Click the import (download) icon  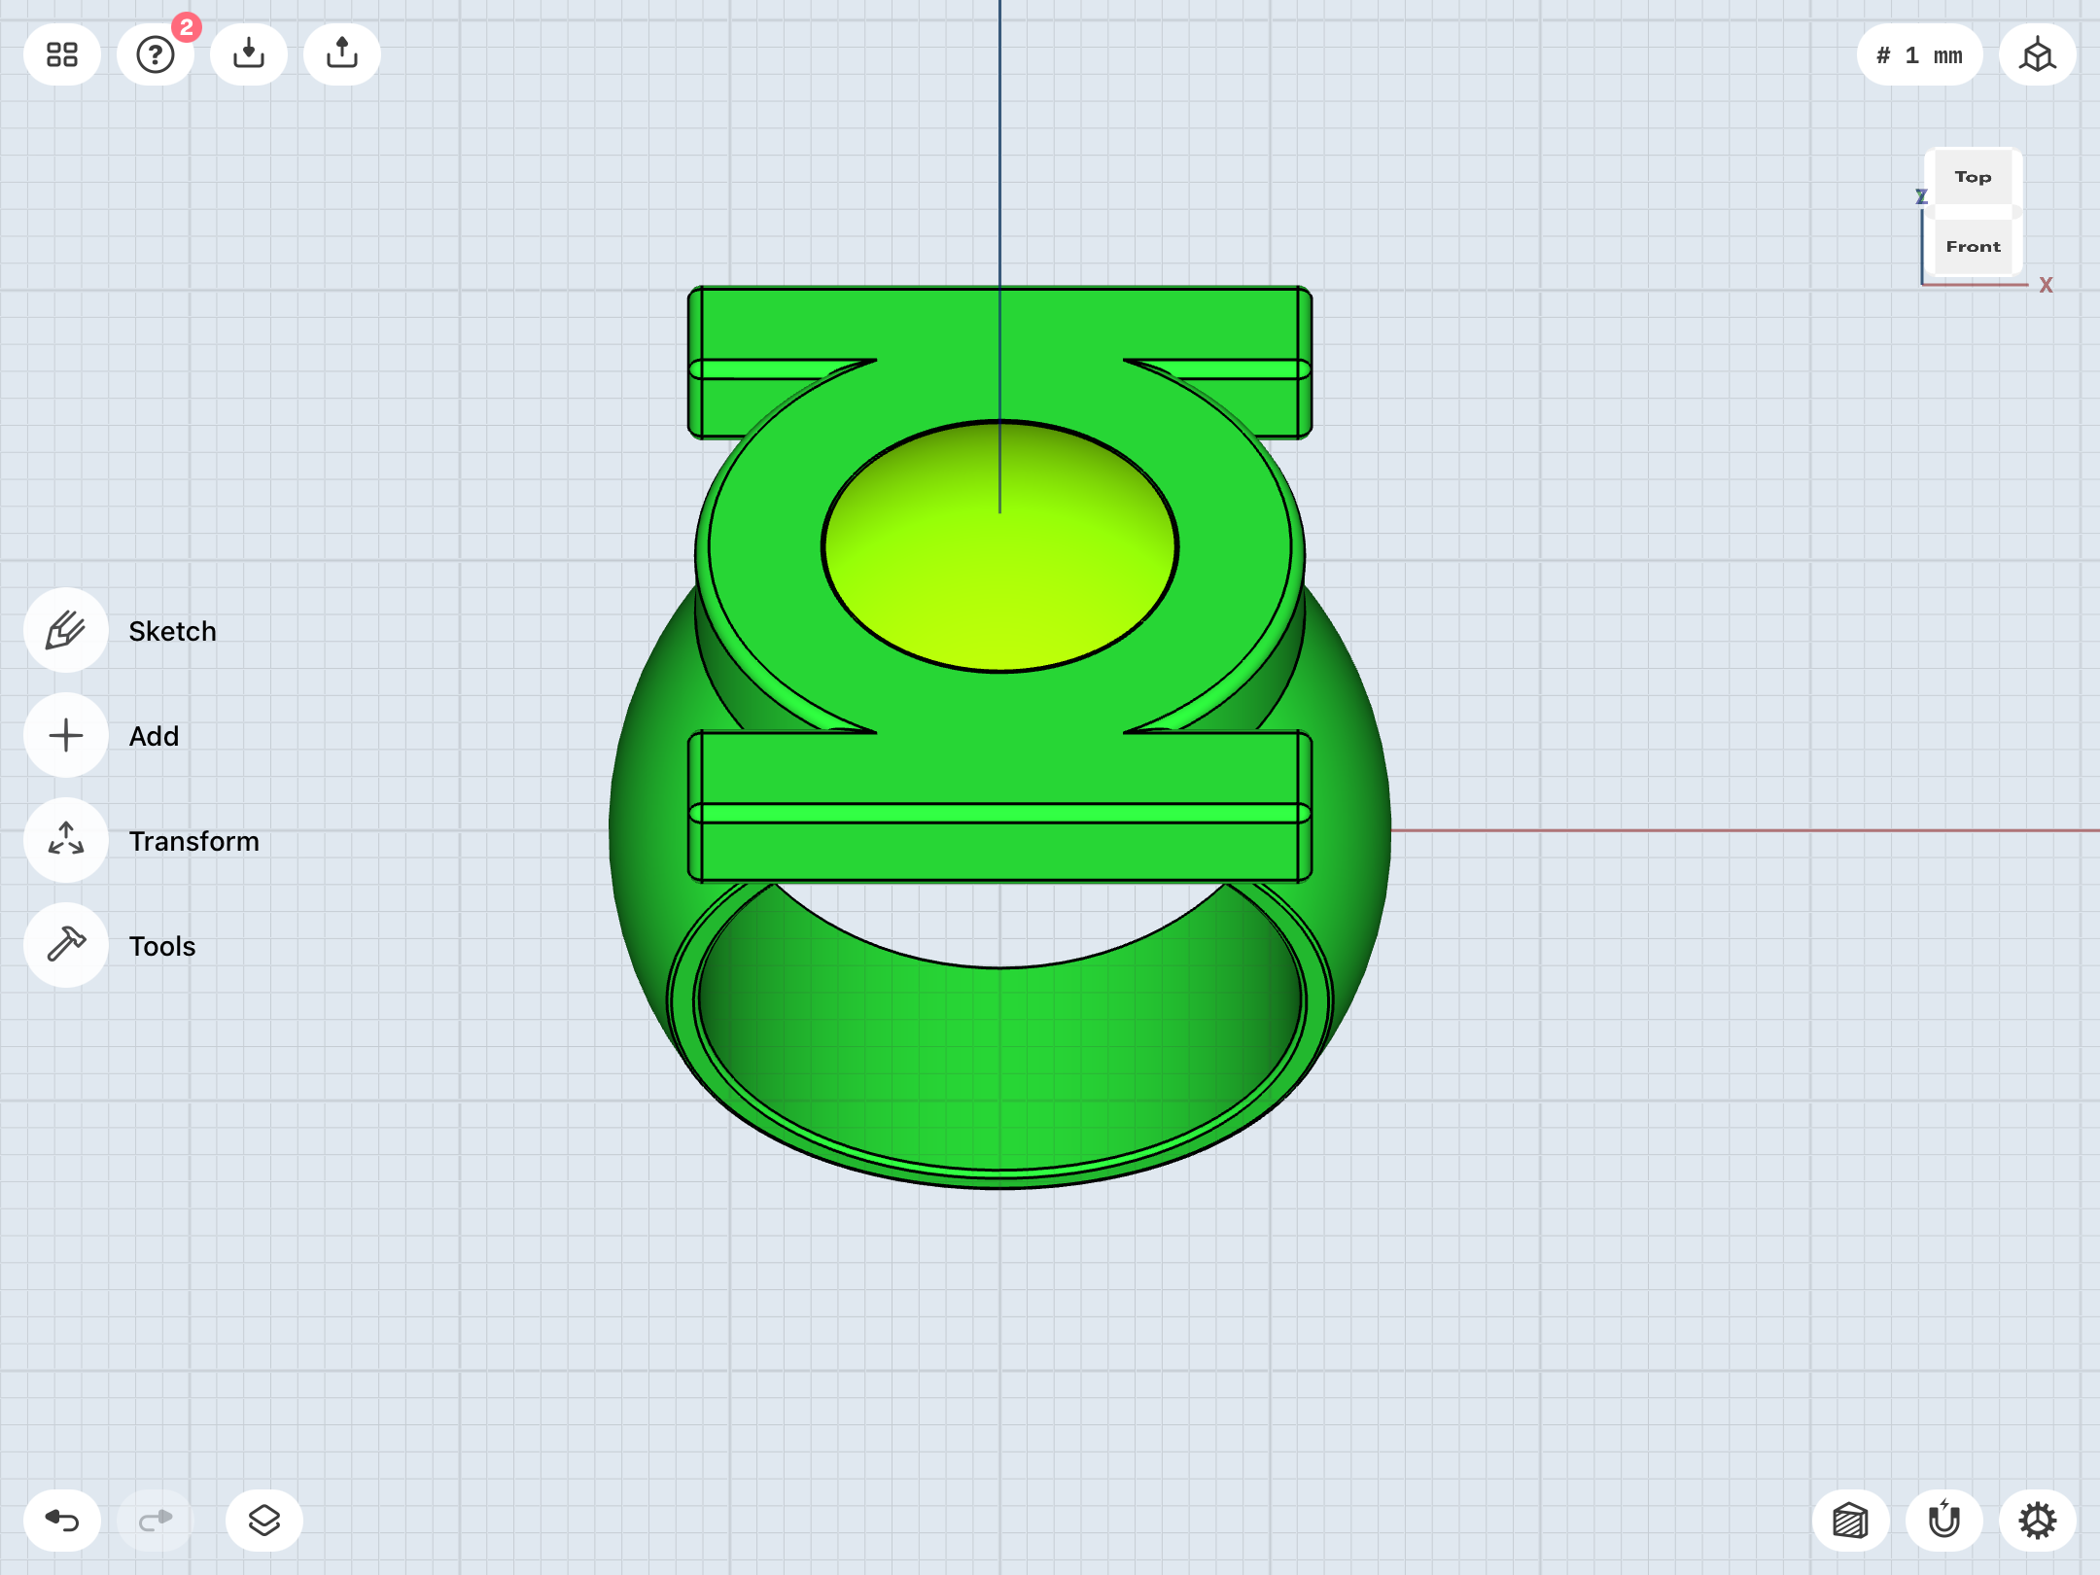tap(249, 54)
